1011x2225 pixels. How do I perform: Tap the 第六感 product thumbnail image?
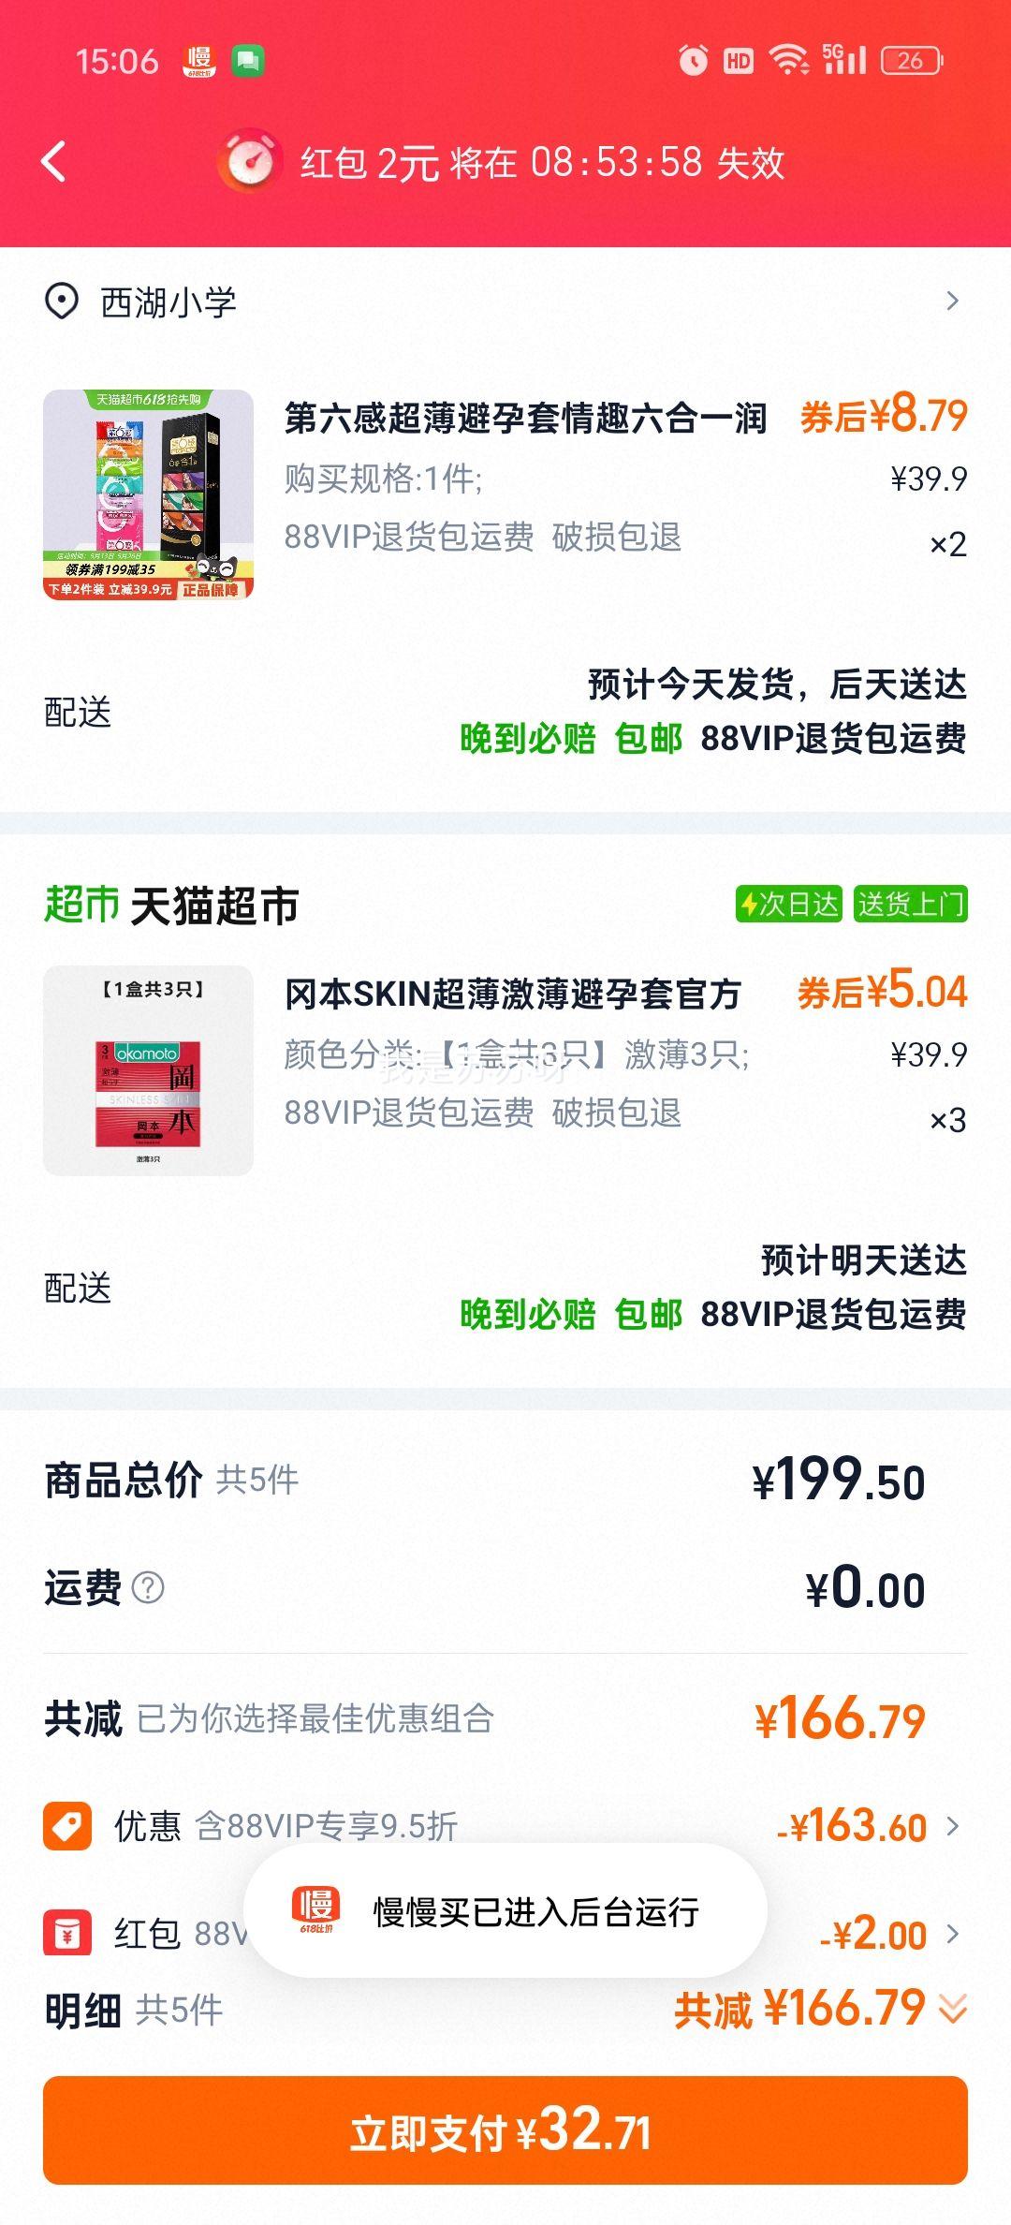[x=148, y=494]
